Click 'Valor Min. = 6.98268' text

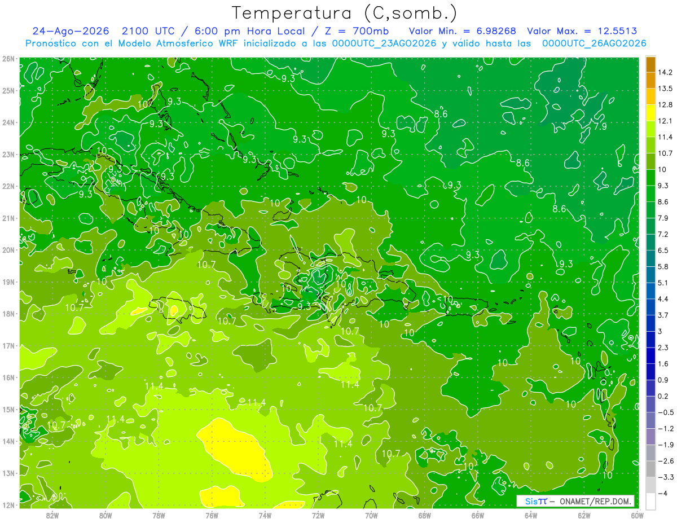coord(463,31)
